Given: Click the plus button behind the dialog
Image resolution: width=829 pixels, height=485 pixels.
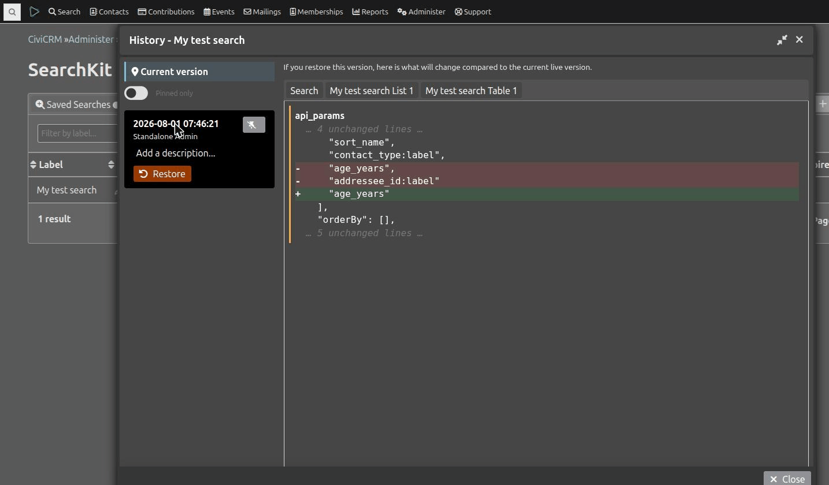Looking at the screenshot, I should (x=823, y=104).
